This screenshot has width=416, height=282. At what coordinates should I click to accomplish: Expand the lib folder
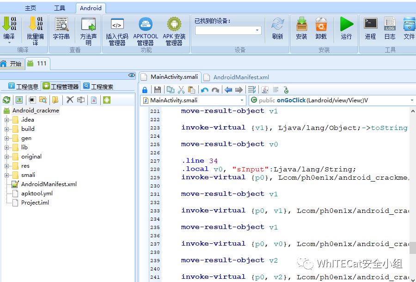pos(6,147)
